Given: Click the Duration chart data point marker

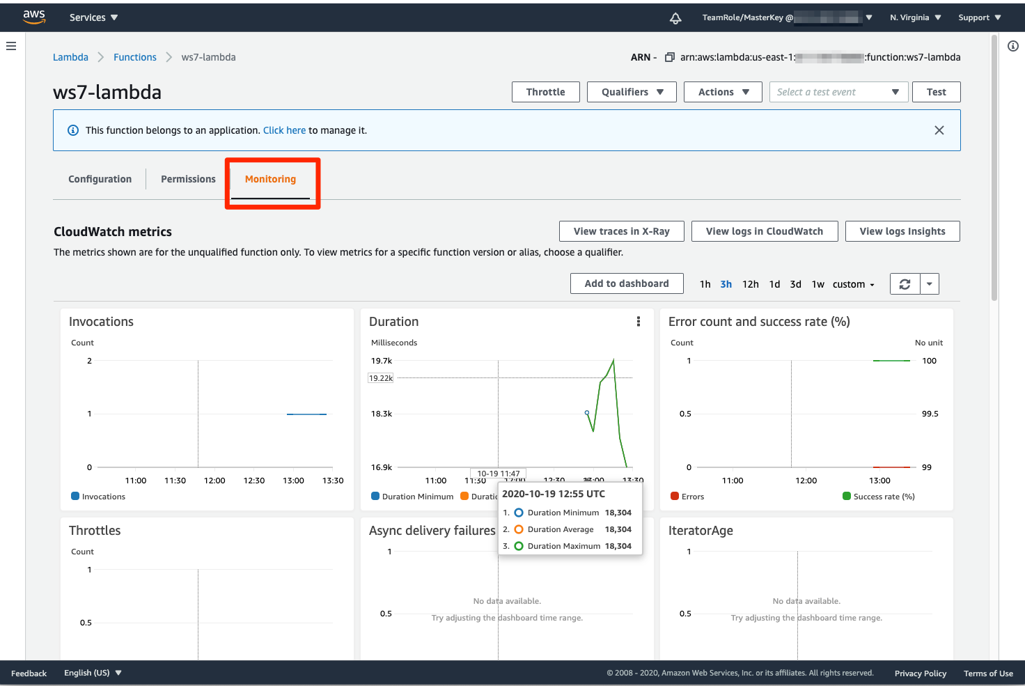Looking at the screenshot, I should [x=587, y=413].
